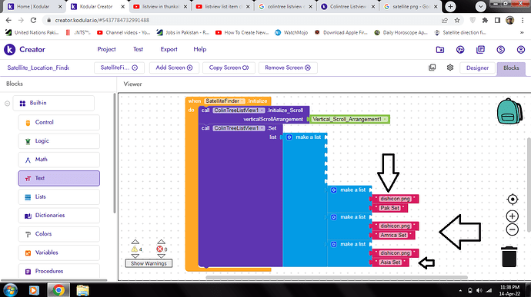Open the account profile icon in header
The height and width of the screenshot is (297, 531).
point(521,50)
